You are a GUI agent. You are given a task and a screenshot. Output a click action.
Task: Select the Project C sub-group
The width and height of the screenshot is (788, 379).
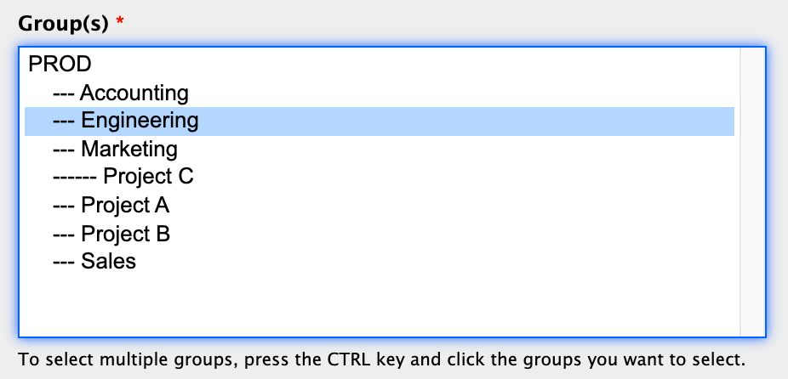point(380,177)
